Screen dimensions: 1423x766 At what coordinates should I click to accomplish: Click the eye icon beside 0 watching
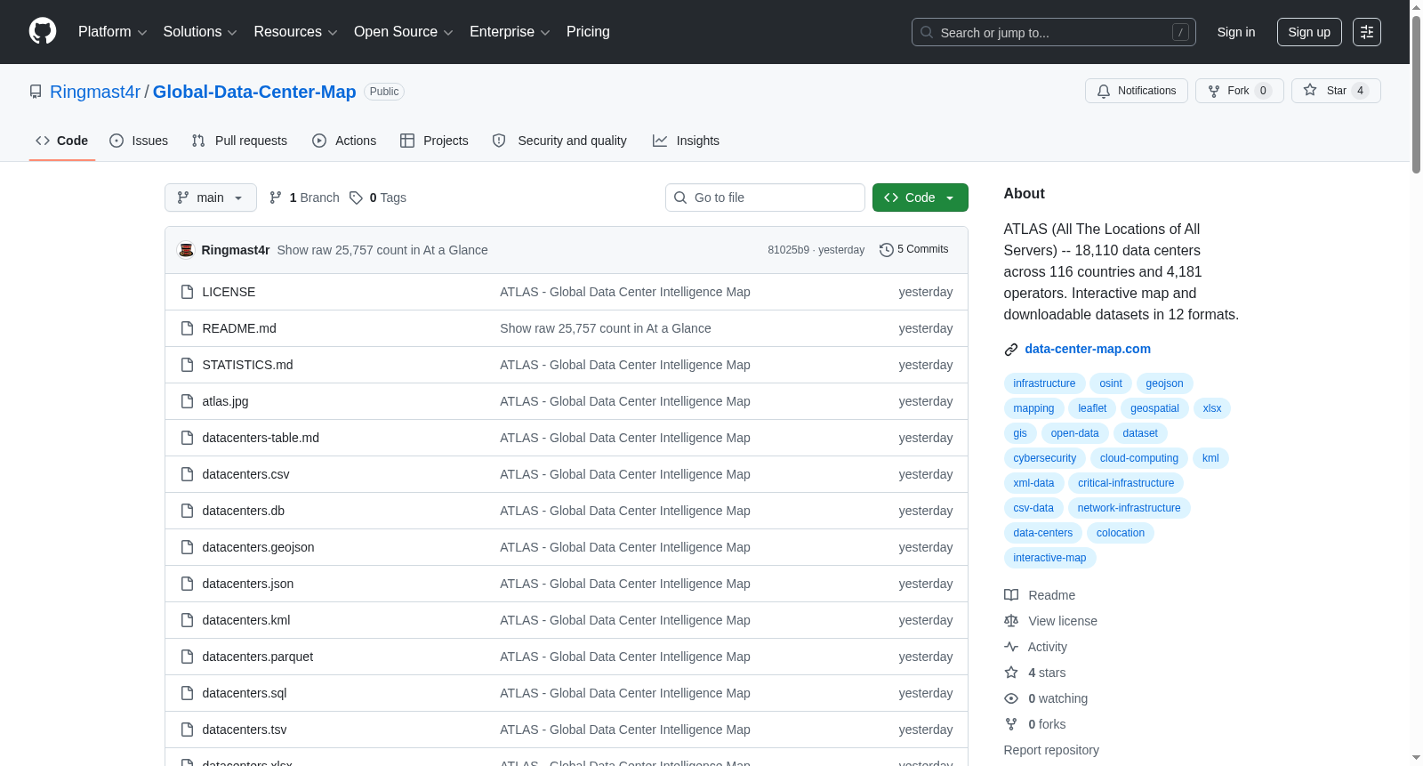click(1011, 698)
